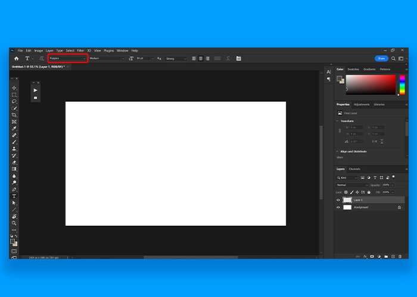Select the Blur tool
This screenshot has width=417, height=297.
(x=14, y=176)
